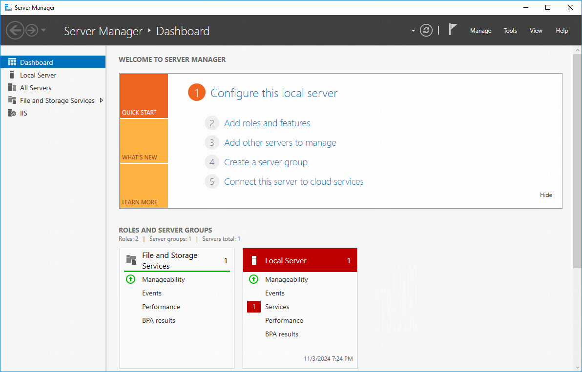Image resolution: width=582 pixels, height=372 pixels.
Task: Open Services in the Local Server tile
Action: click(277, 307)
